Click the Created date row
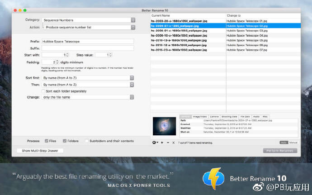The height and width of the screenshot is (195, 312). pyautogui.click(x=239, y=124)
